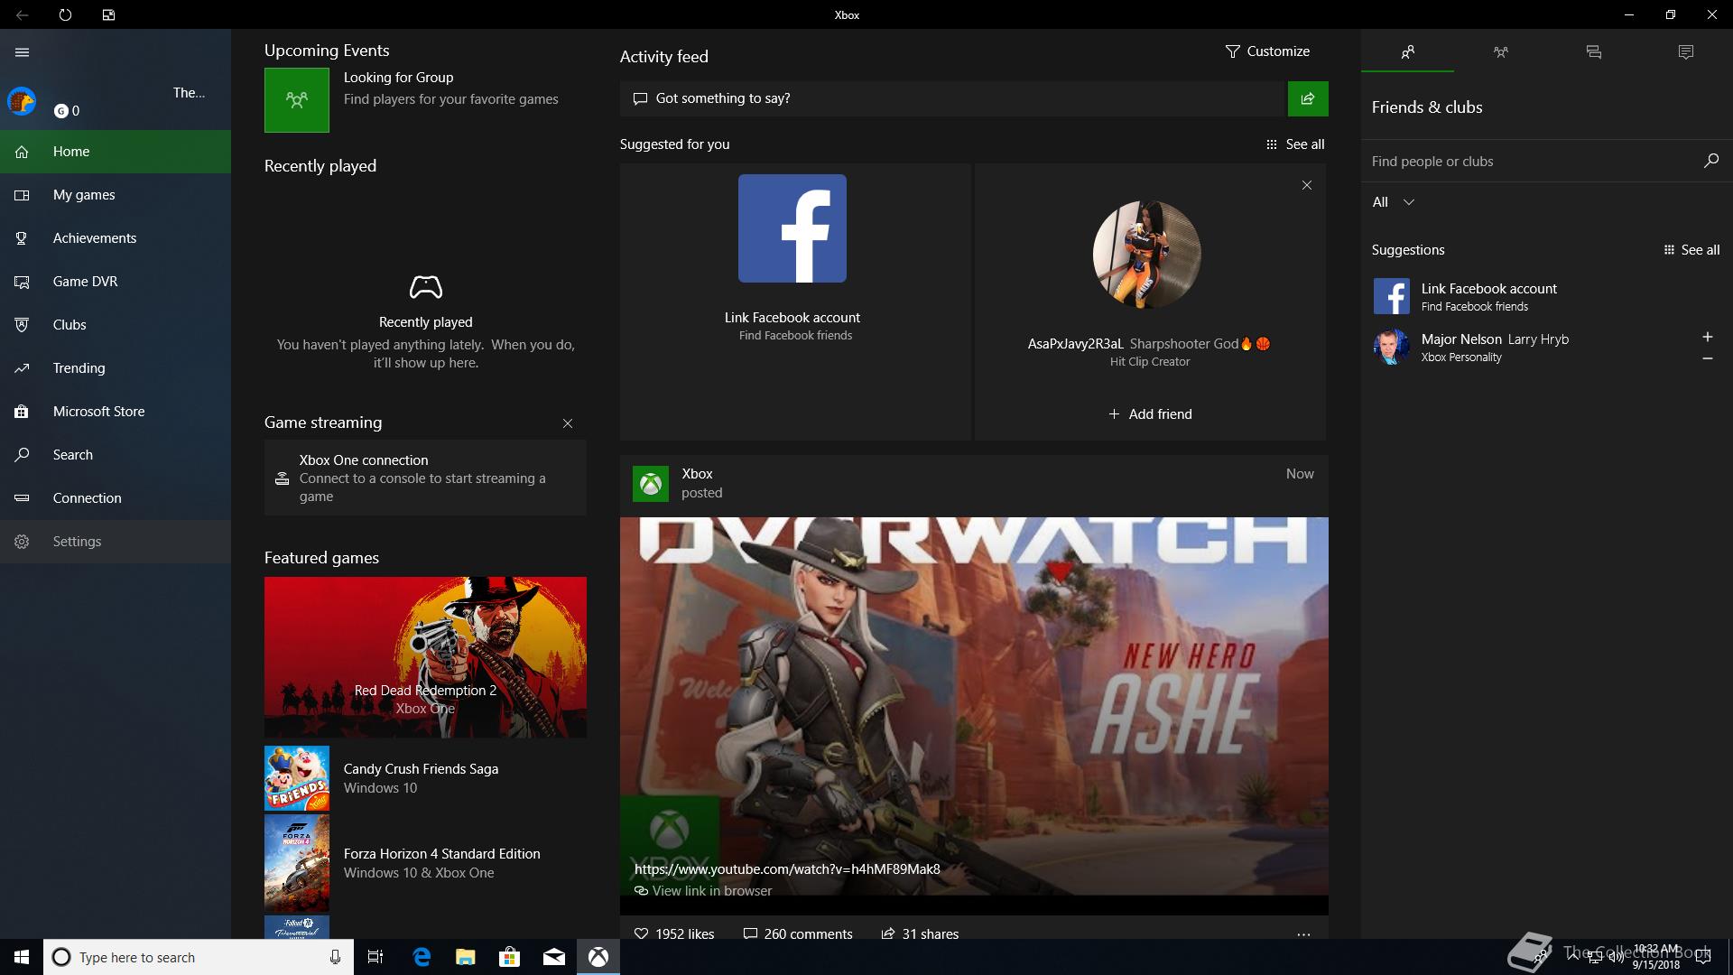Click Looking for Group title text
The width and height of the screenshot is (1733, 975).
[x=398, y=78]
